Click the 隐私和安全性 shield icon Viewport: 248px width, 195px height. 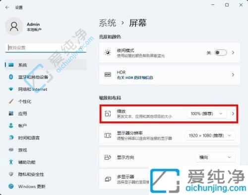pos(11,174)
